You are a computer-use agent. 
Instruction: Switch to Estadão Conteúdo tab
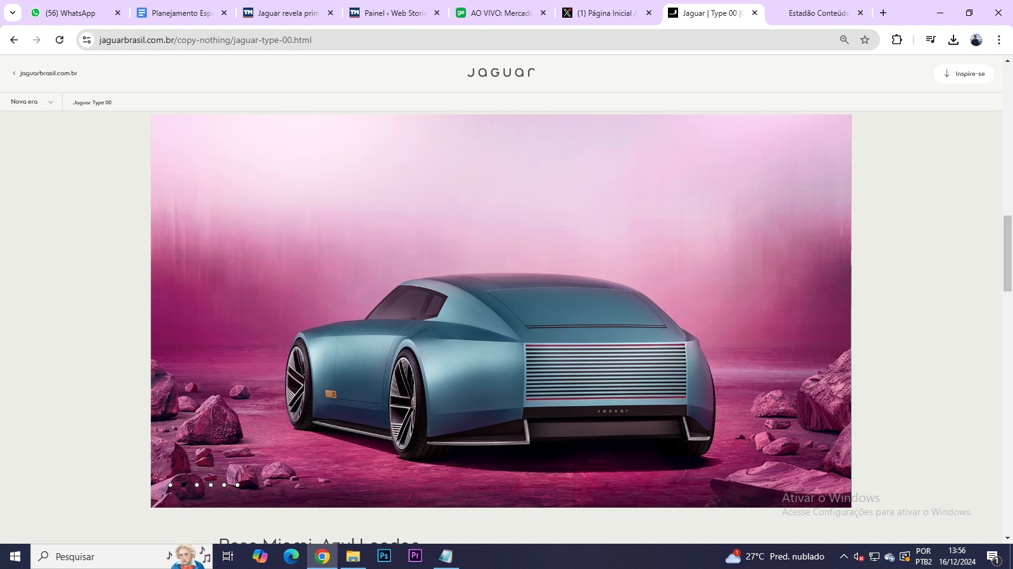(x=819, y=13)
